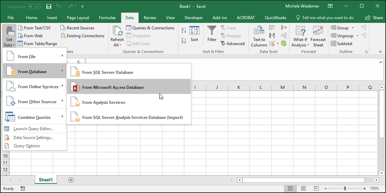Click the Relationships icon
The image size is (386, 193).
click(x=284, y=36)
